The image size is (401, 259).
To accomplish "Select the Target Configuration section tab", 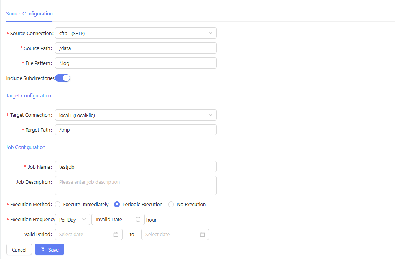I will pos(28,96).
